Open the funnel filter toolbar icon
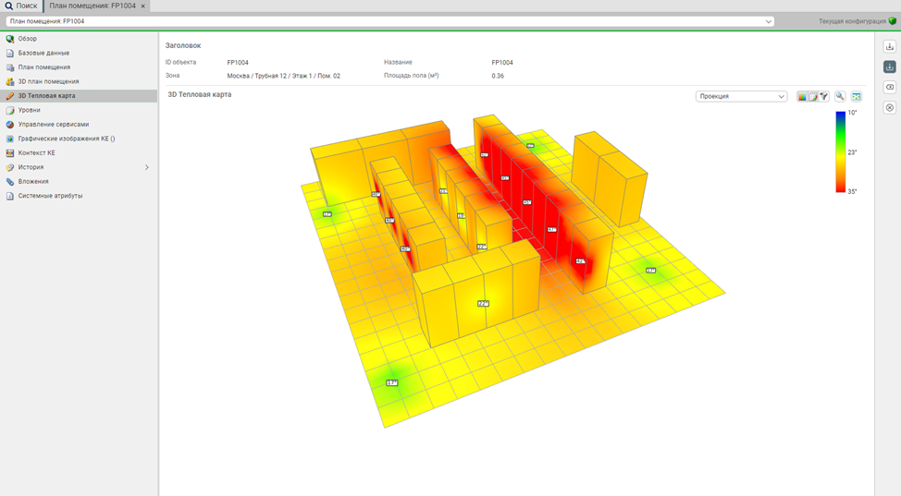This screenshot has width=901, height=496. click(x=824, y=97)
